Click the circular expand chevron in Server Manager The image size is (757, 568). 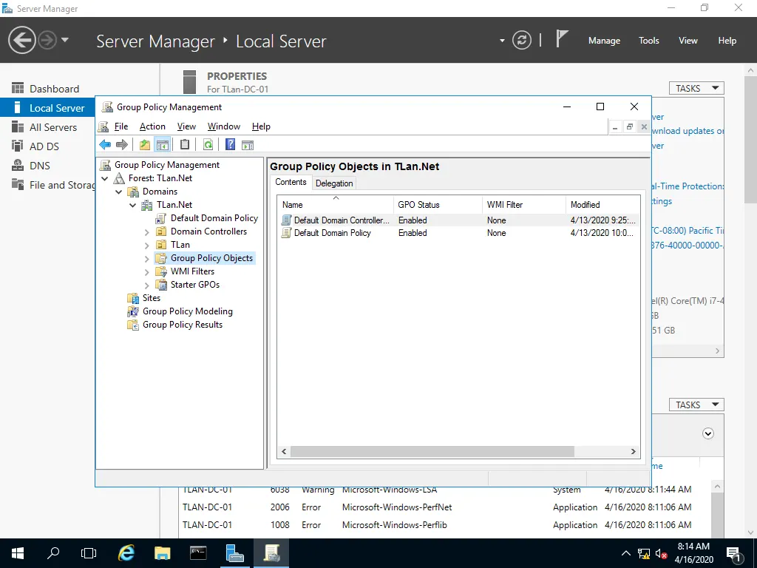pyautogui.click(x=707, y=433)
